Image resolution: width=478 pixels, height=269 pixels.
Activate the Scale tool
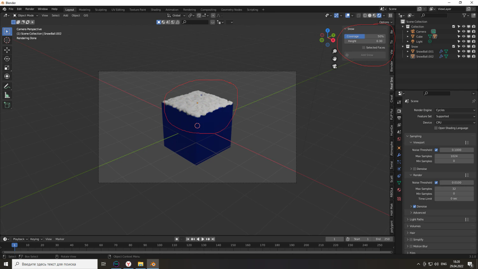[x=7, y=68]
